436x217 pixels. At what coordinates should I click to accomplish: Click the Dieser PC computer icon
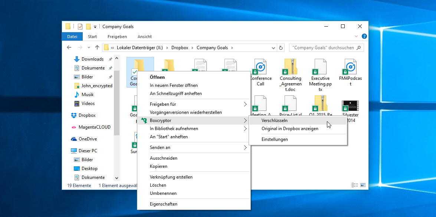[74, 151]
